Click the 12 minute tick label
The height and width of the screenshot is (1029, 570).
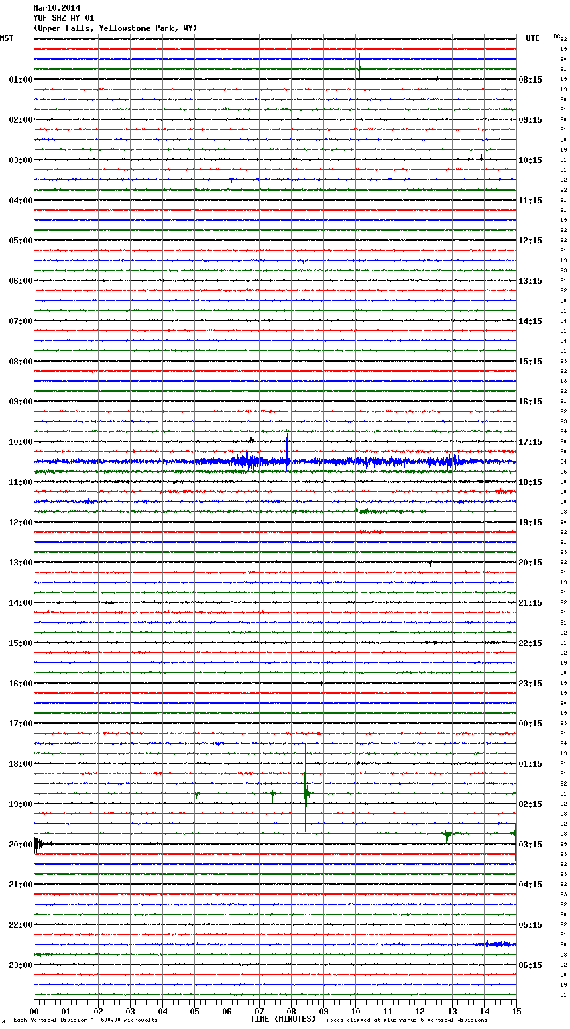tap(420, 1011)
